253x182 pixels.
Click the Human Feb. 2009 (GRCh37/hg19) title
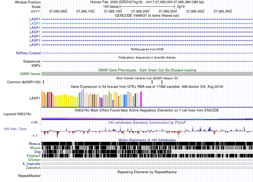[116, 2]
